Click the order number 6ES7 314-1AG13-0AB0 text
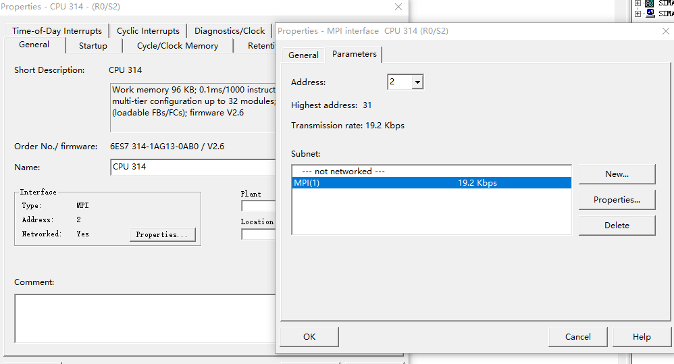The width and height of the screenshot is (674, 364). pos(154,146)
